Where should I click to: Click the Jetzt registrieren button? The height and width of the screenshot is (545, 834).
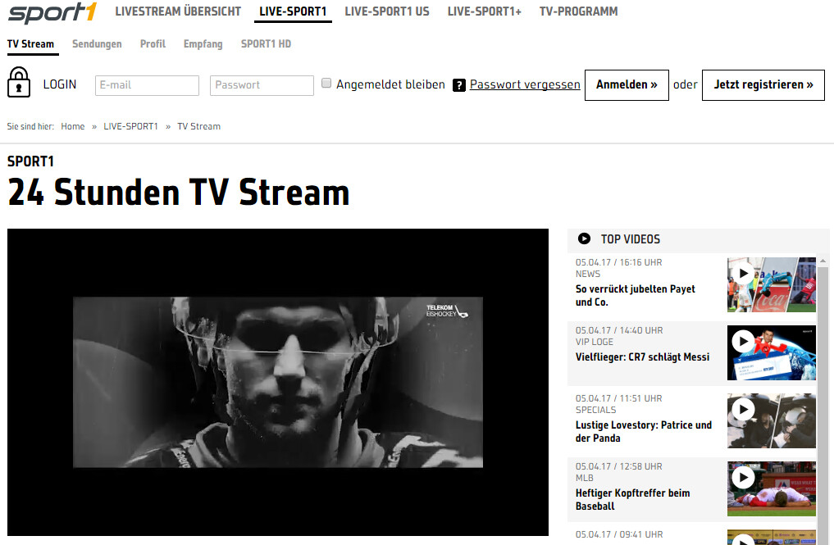click(763, 85)
